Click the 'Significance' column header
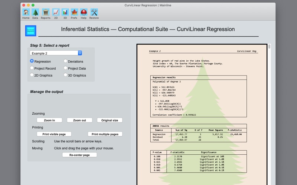This screenshot has width=297, height=185. [209, 152]
